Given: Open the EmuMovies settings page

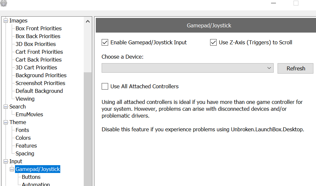Looking at the screenshot, I should click(29, 114).
